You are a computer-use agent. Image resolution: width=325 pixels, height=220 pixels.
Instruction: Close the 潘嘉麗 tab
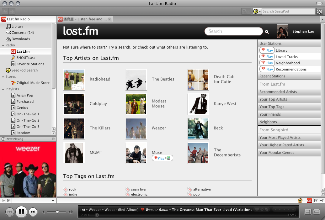(x=109, y=19)
